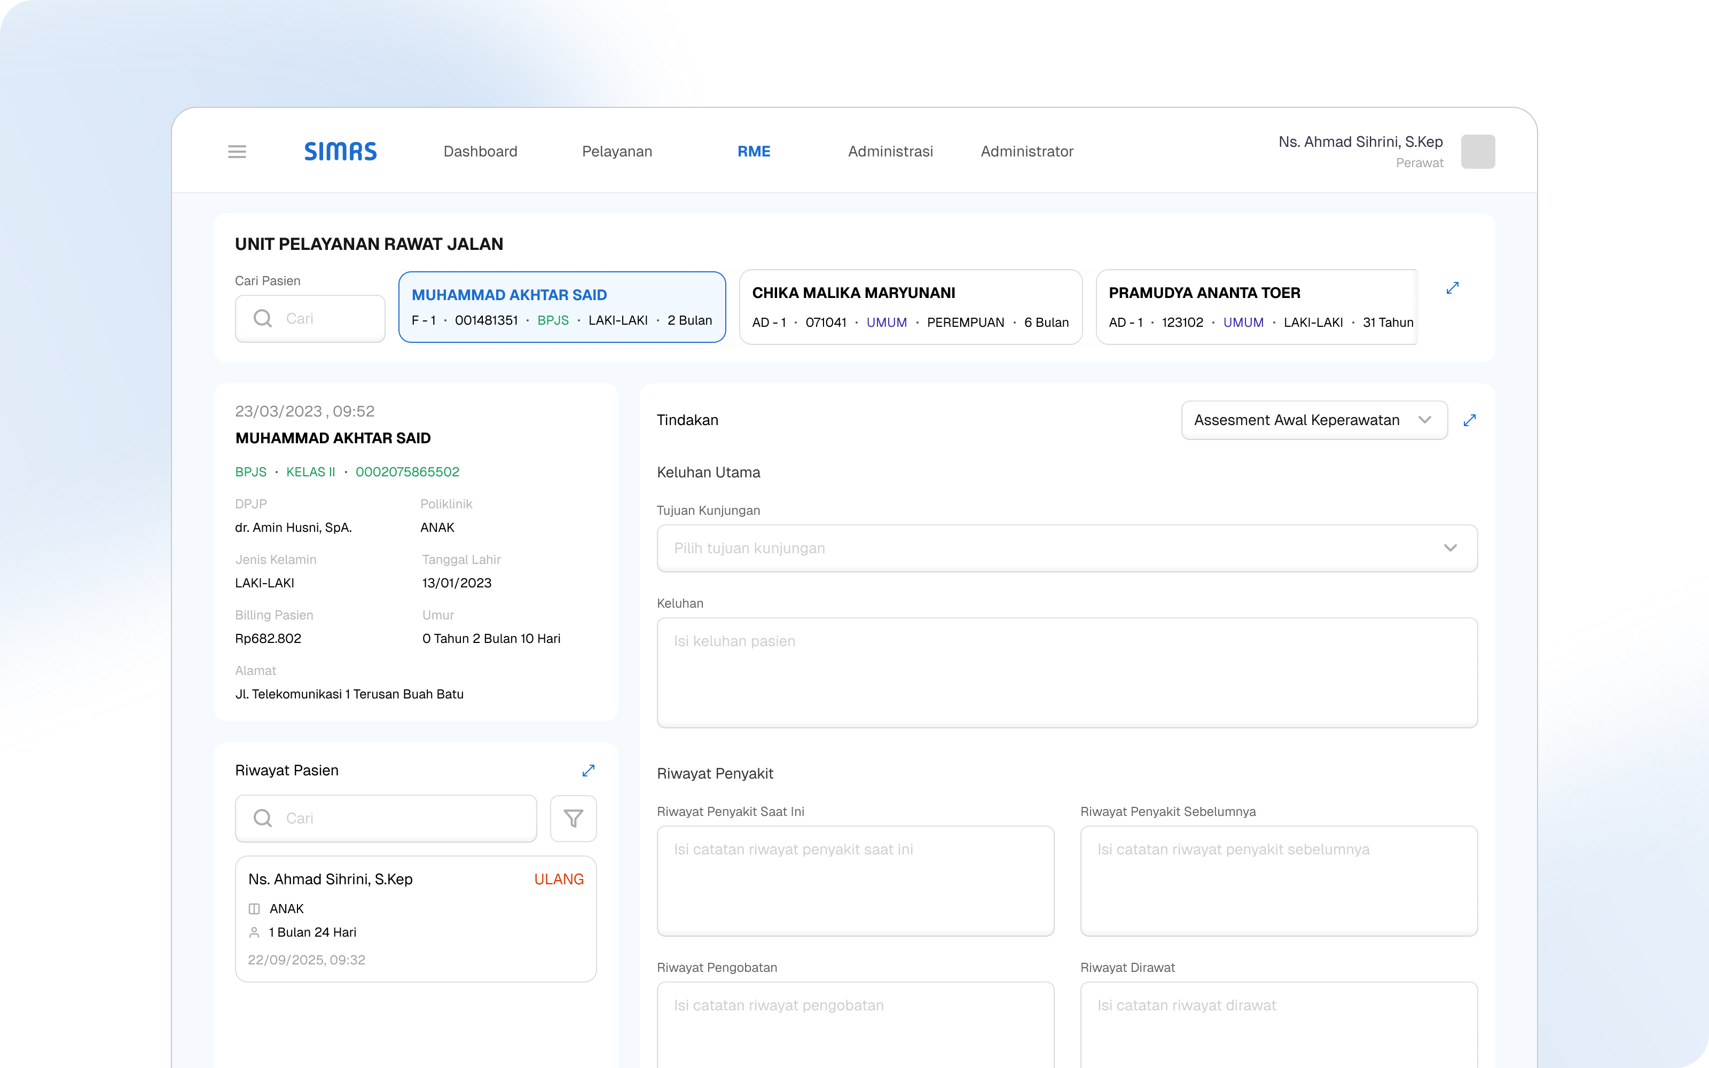
Task: Click the history date 22/09/2025, 09:32
Action: pyautogui.click(x=307, y=960)
